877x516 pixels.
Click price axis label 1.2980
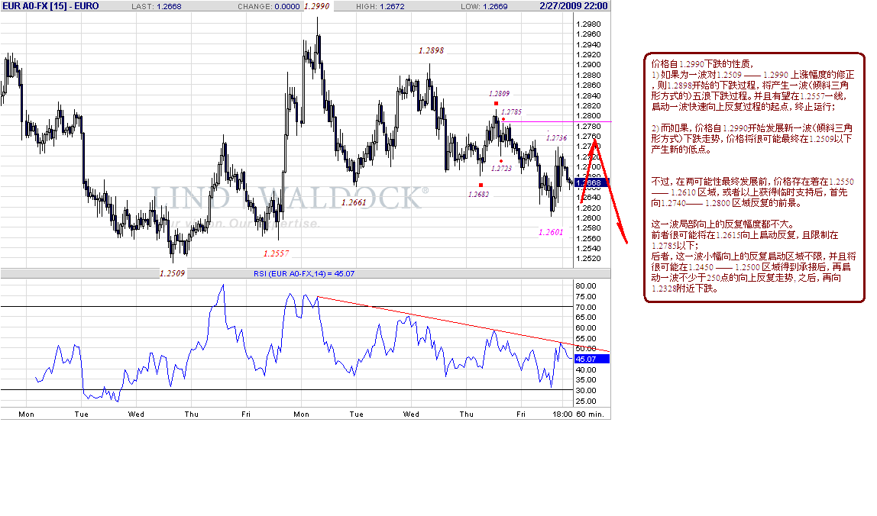pyautogui.click(x=588, y=24)
